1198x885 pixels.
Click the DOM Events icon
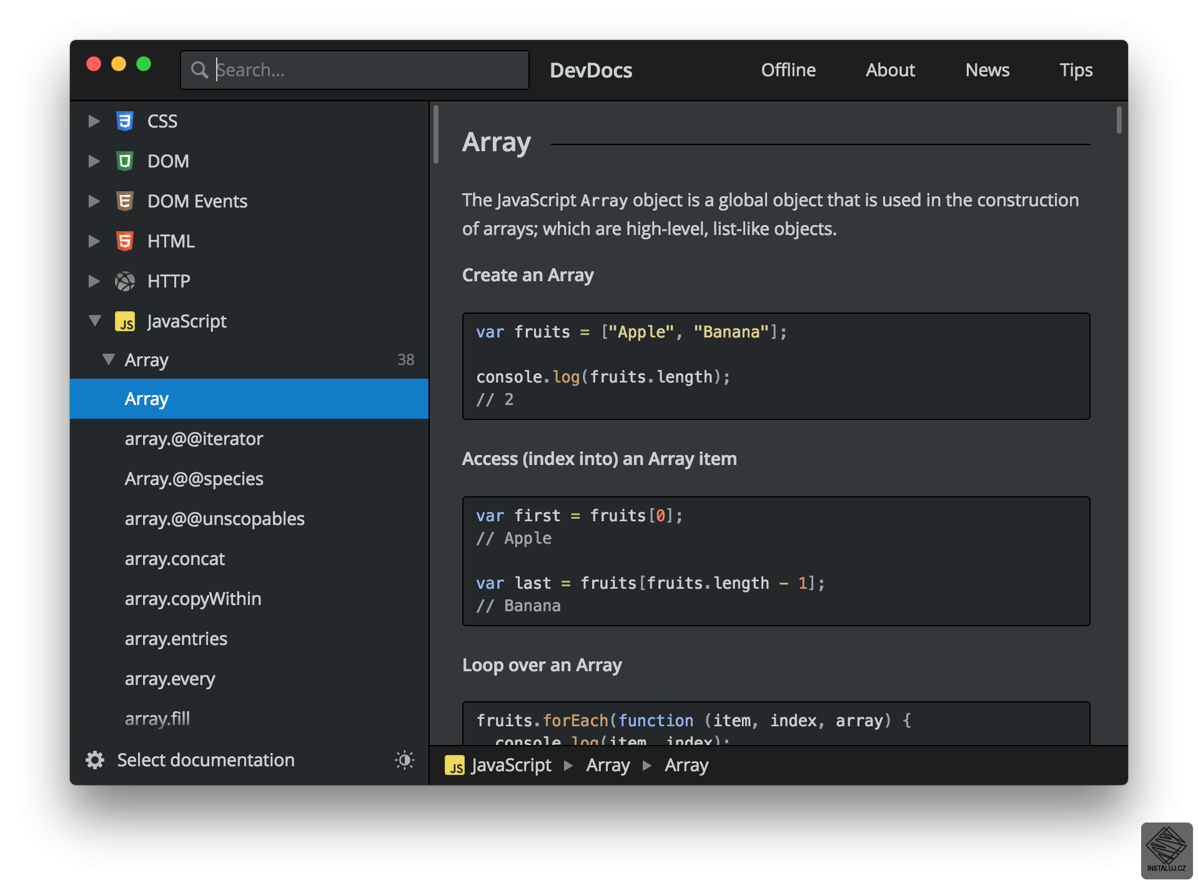pyautogui.click(x=125, y=201)
